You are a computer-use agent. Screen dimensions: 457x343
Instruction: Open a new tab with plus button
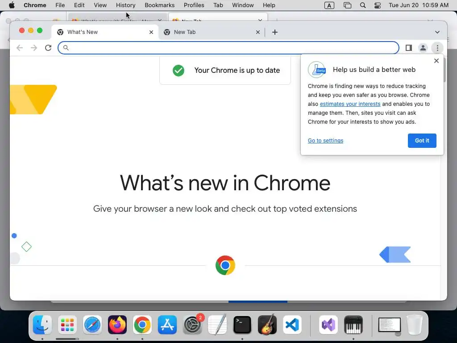[274, 32]
